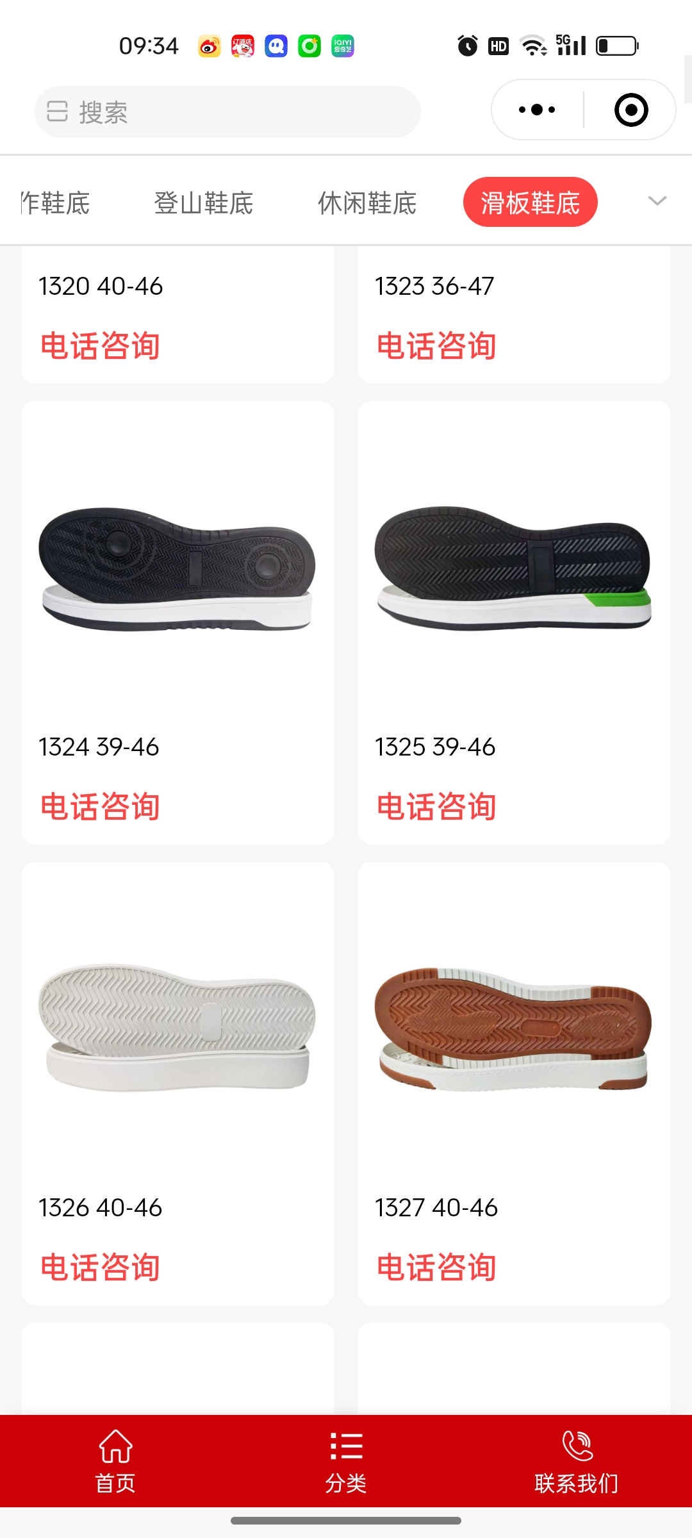Focus the 搜索 search input field
The width and height of the screenshot is (692, 1538).
pos(227,112)
